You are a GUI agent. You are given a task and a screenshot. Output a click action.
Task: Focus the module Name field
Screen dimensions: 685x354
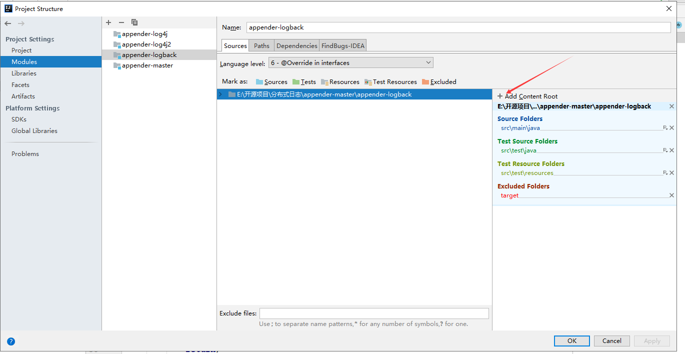click(458, 27)
